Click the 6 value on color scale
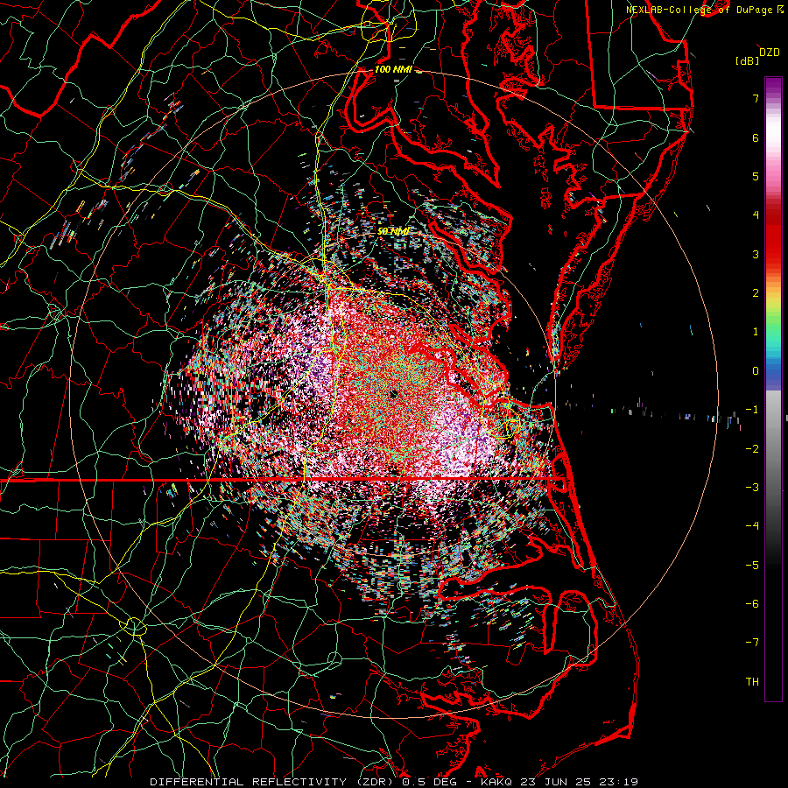Image resolution: width=788 pixels, height=788 pixels. tap(756, 137)
